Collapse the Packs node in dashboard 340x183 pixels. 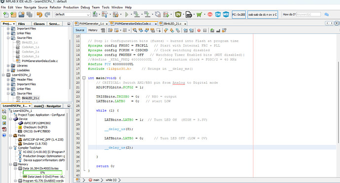point(10,135)
